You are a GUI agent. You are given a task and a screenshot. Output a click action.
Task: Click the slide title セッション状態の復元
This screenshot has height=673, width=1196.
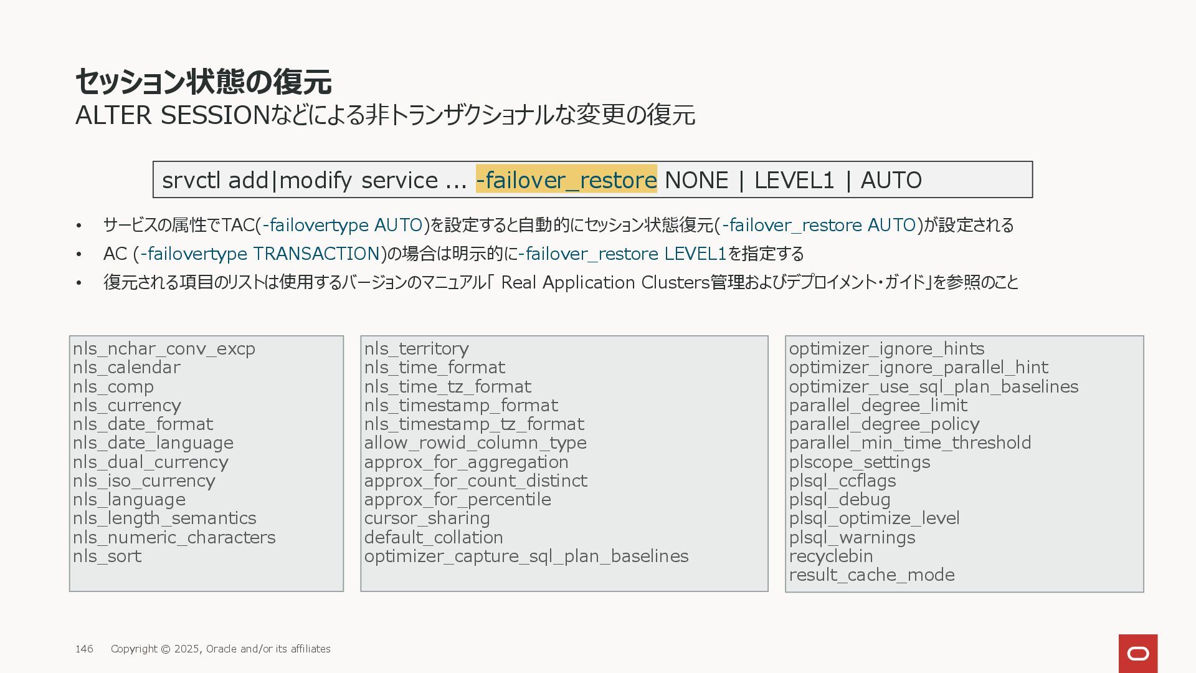tap(203, 82)
